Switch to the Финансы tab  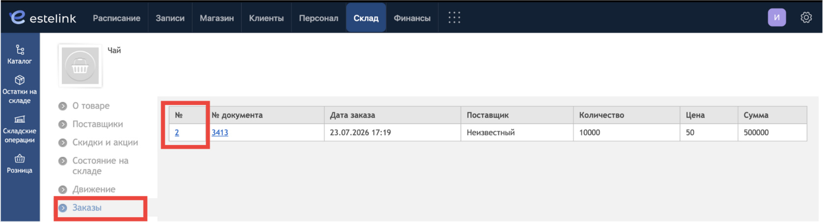tap(412, 18)
